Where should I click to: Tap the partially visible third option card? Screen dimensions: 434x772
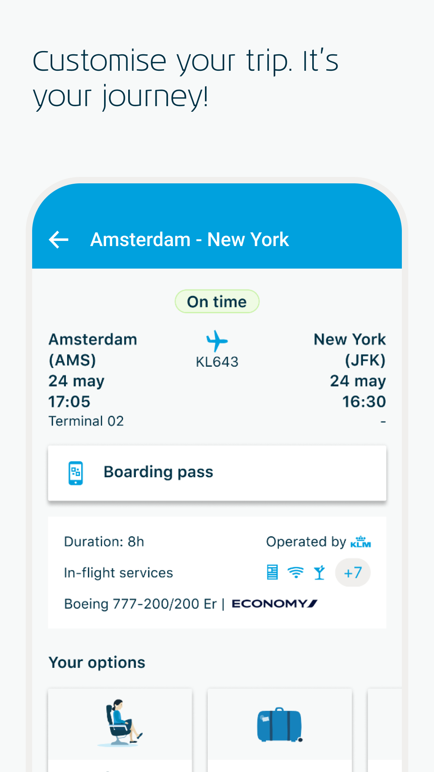click(x=385, y=728)
